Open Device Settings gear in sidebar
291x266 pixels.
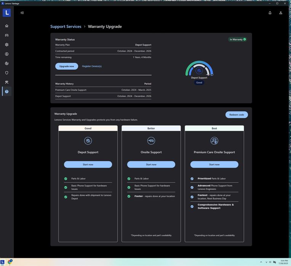tap(7, 44)
